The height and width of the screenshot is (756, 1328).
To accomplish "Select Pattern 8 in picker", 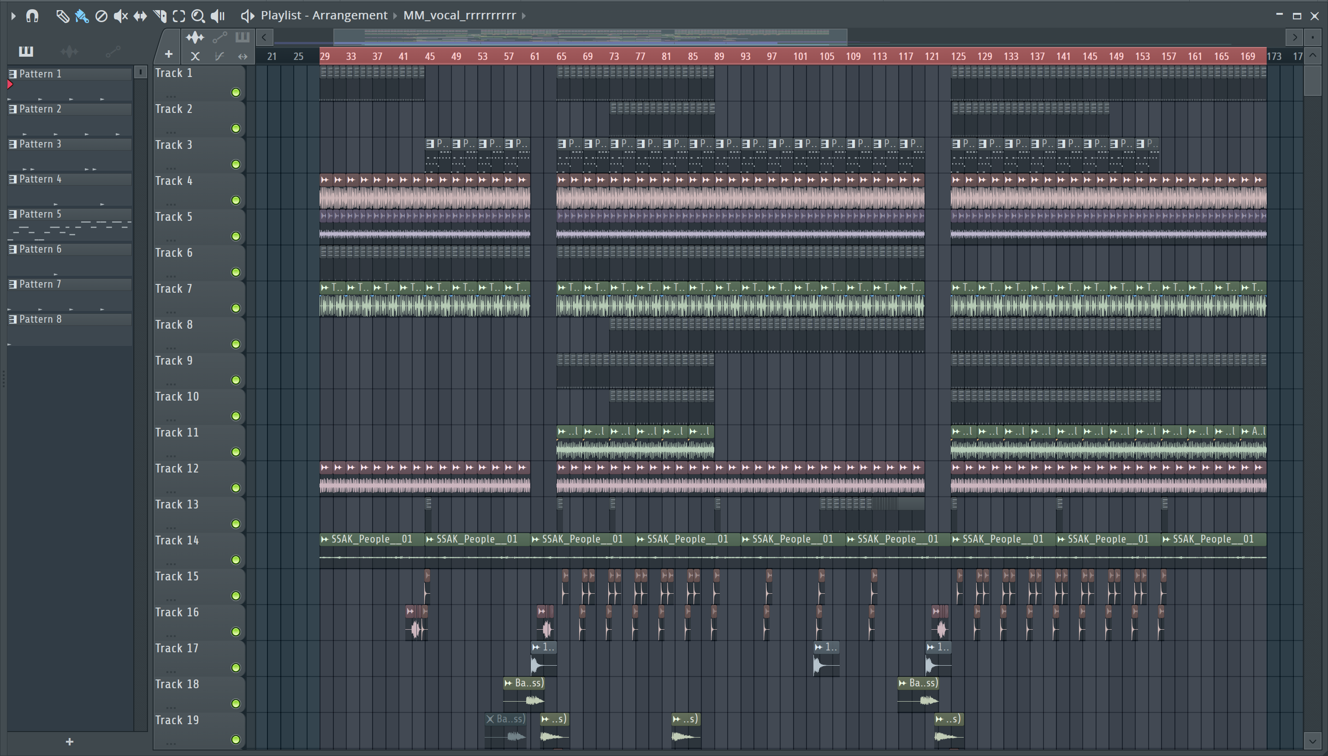I will coord(70,319).
